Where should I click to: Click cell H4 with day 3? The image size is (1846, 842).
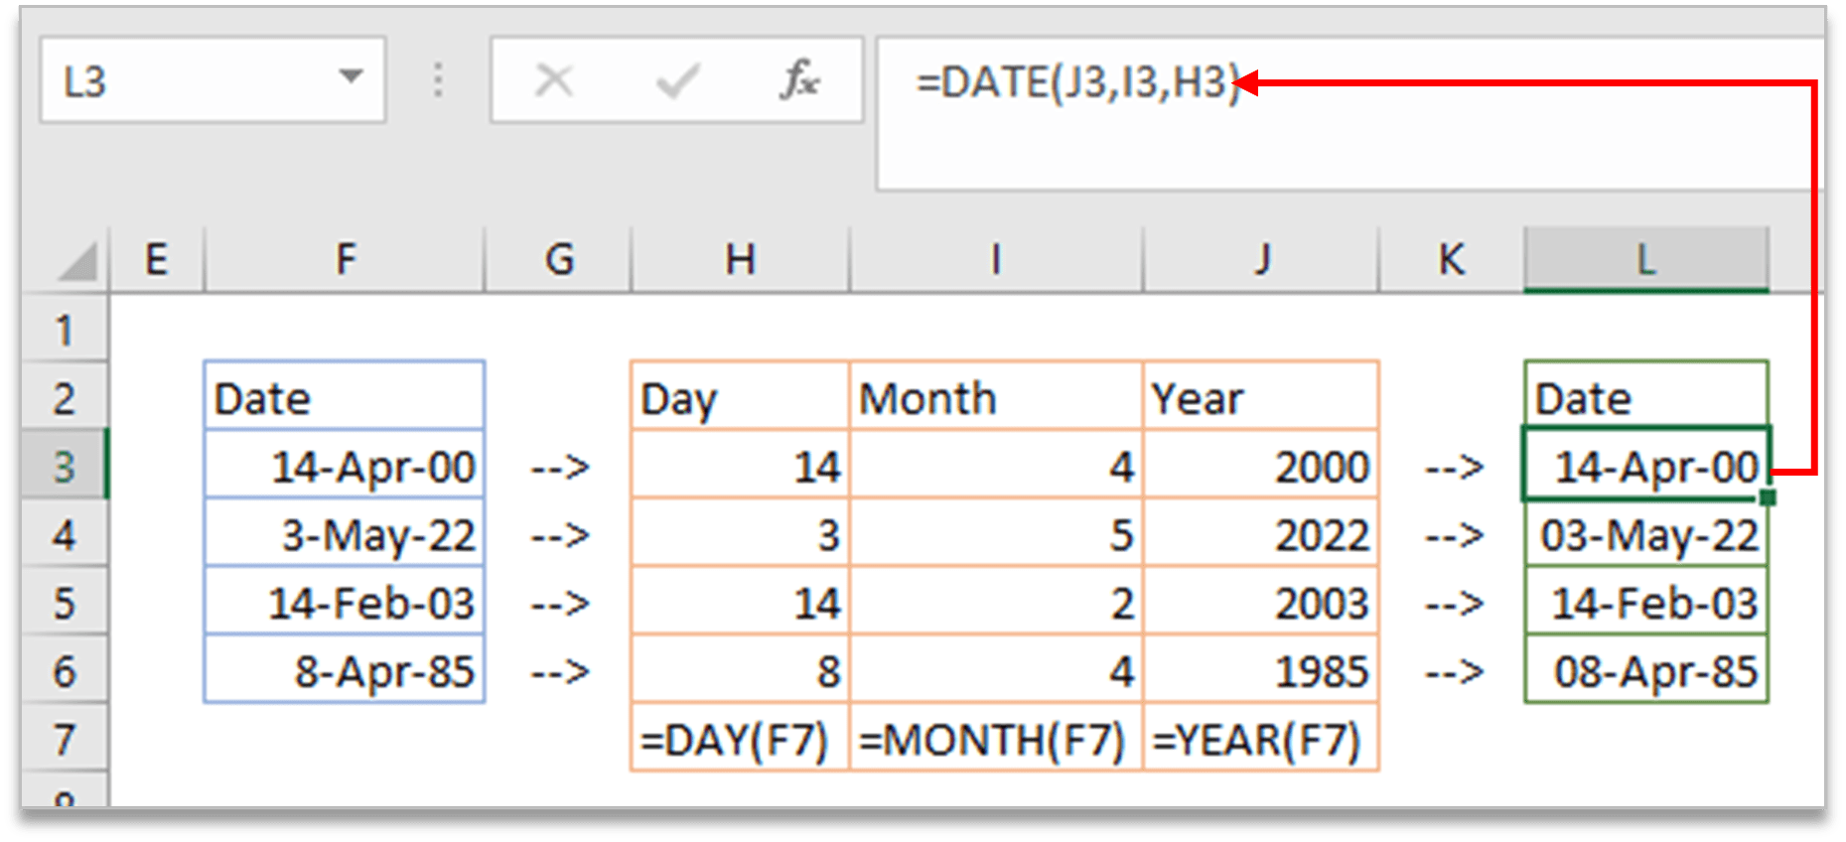(740, 533)
